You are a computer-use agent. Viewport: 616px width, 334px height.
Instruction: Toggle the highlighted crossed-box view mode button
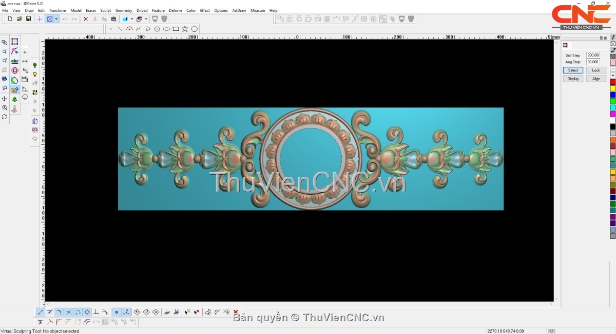point(50,19)
